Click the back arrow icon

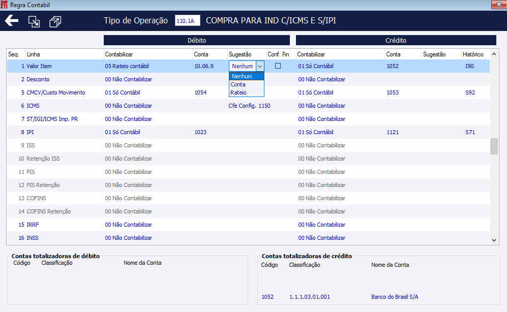[12, 21]
